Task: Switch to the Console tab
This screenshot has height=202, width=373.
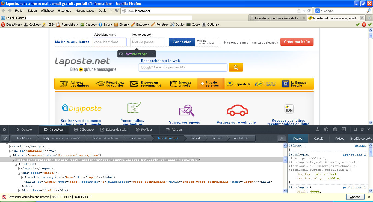Action: click(24, 130)
